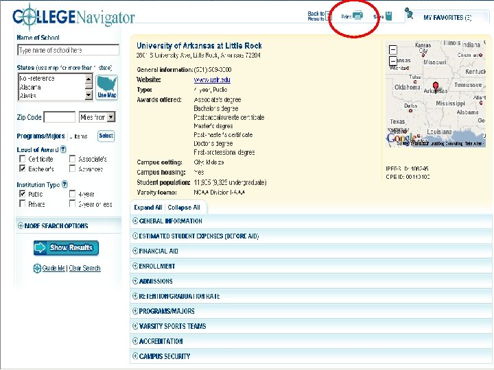Open the Miles from dropdown
The height and width of the screenshot is (370, 494).
tap(97, 117)
